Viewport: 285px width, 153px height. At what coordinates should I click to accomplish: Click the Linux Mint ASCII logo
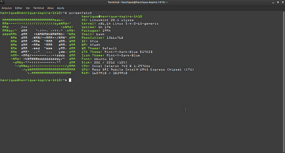coord(39,47)
